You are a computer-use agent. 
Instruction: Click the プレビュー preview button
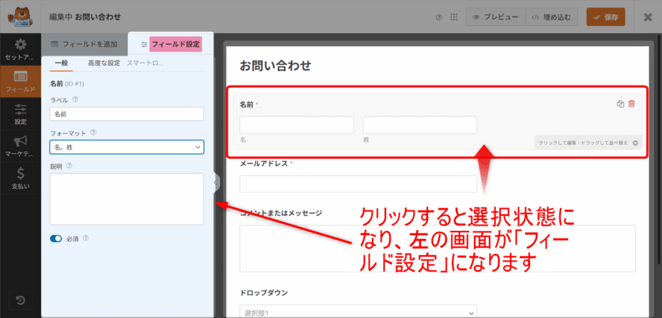[x=496, y=17]
